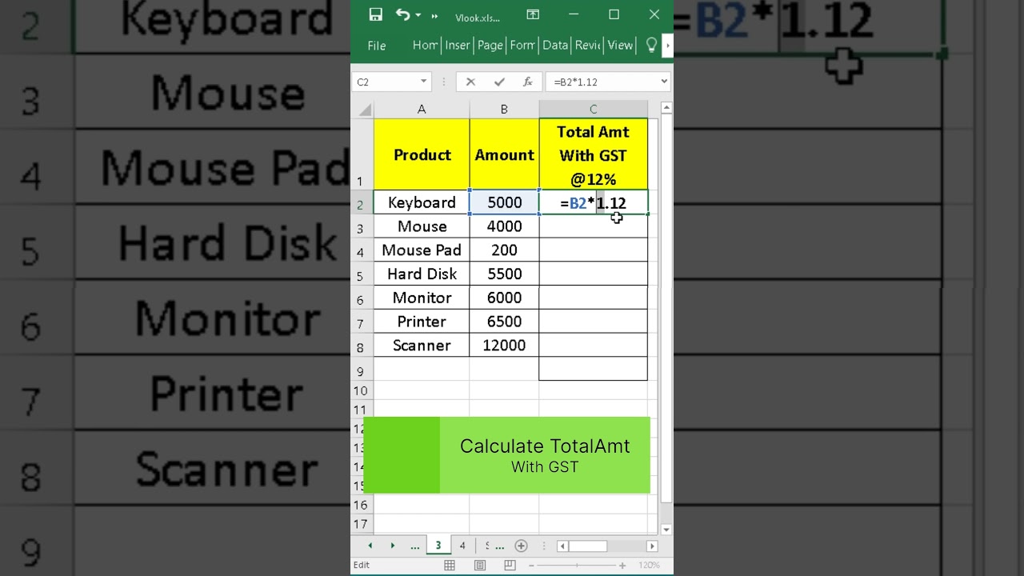Show hidden sheet tabs via left ellipsis
Screen dimensions: 1024x576
[x=414, y=546]
